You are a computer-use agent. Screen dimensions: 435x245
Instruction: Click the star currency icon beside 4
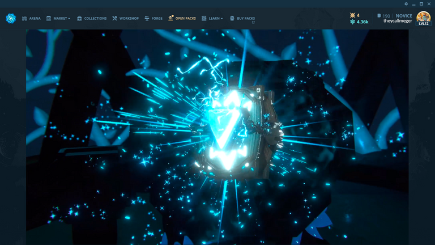pyautogui.click(x=352, y=15)
